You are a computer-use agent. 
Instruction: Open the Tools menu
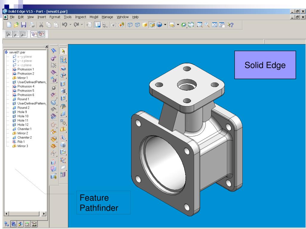pos(68,17)
